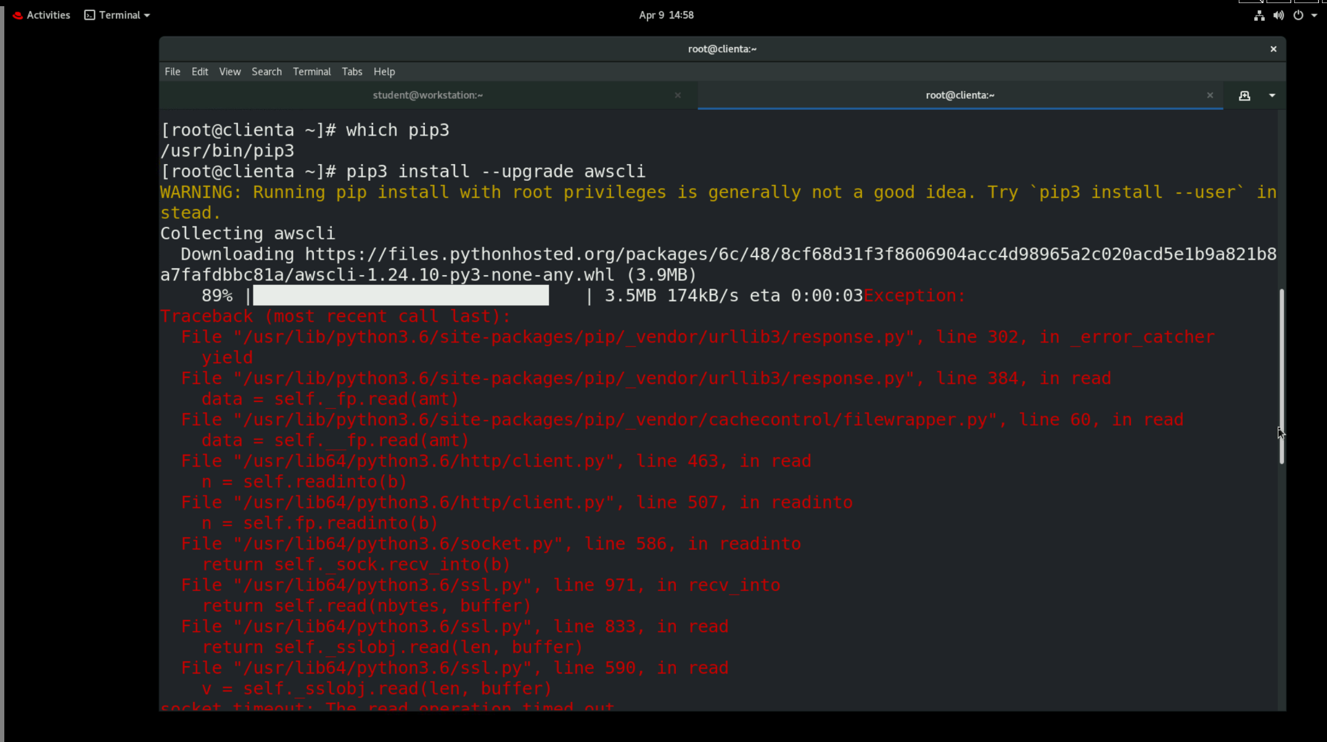1327x742 pixels.
Task: Open the clock and calendar popup
Action: [x=666, y=15]
